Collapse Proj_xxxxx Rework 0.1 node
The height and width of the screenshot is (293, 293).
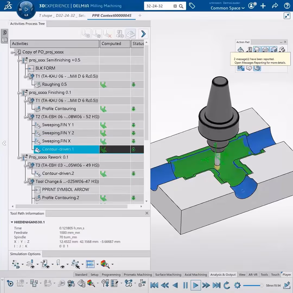[x=19, y=158]
